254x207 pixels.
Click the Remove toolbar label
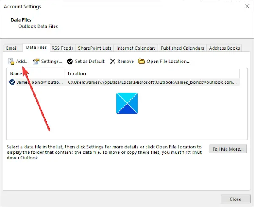click(125, 61)
